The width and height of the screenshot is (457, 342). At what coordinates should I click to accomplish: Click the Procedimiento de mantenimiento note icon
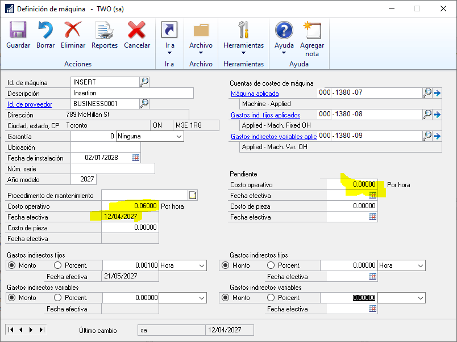coord(193,196)
